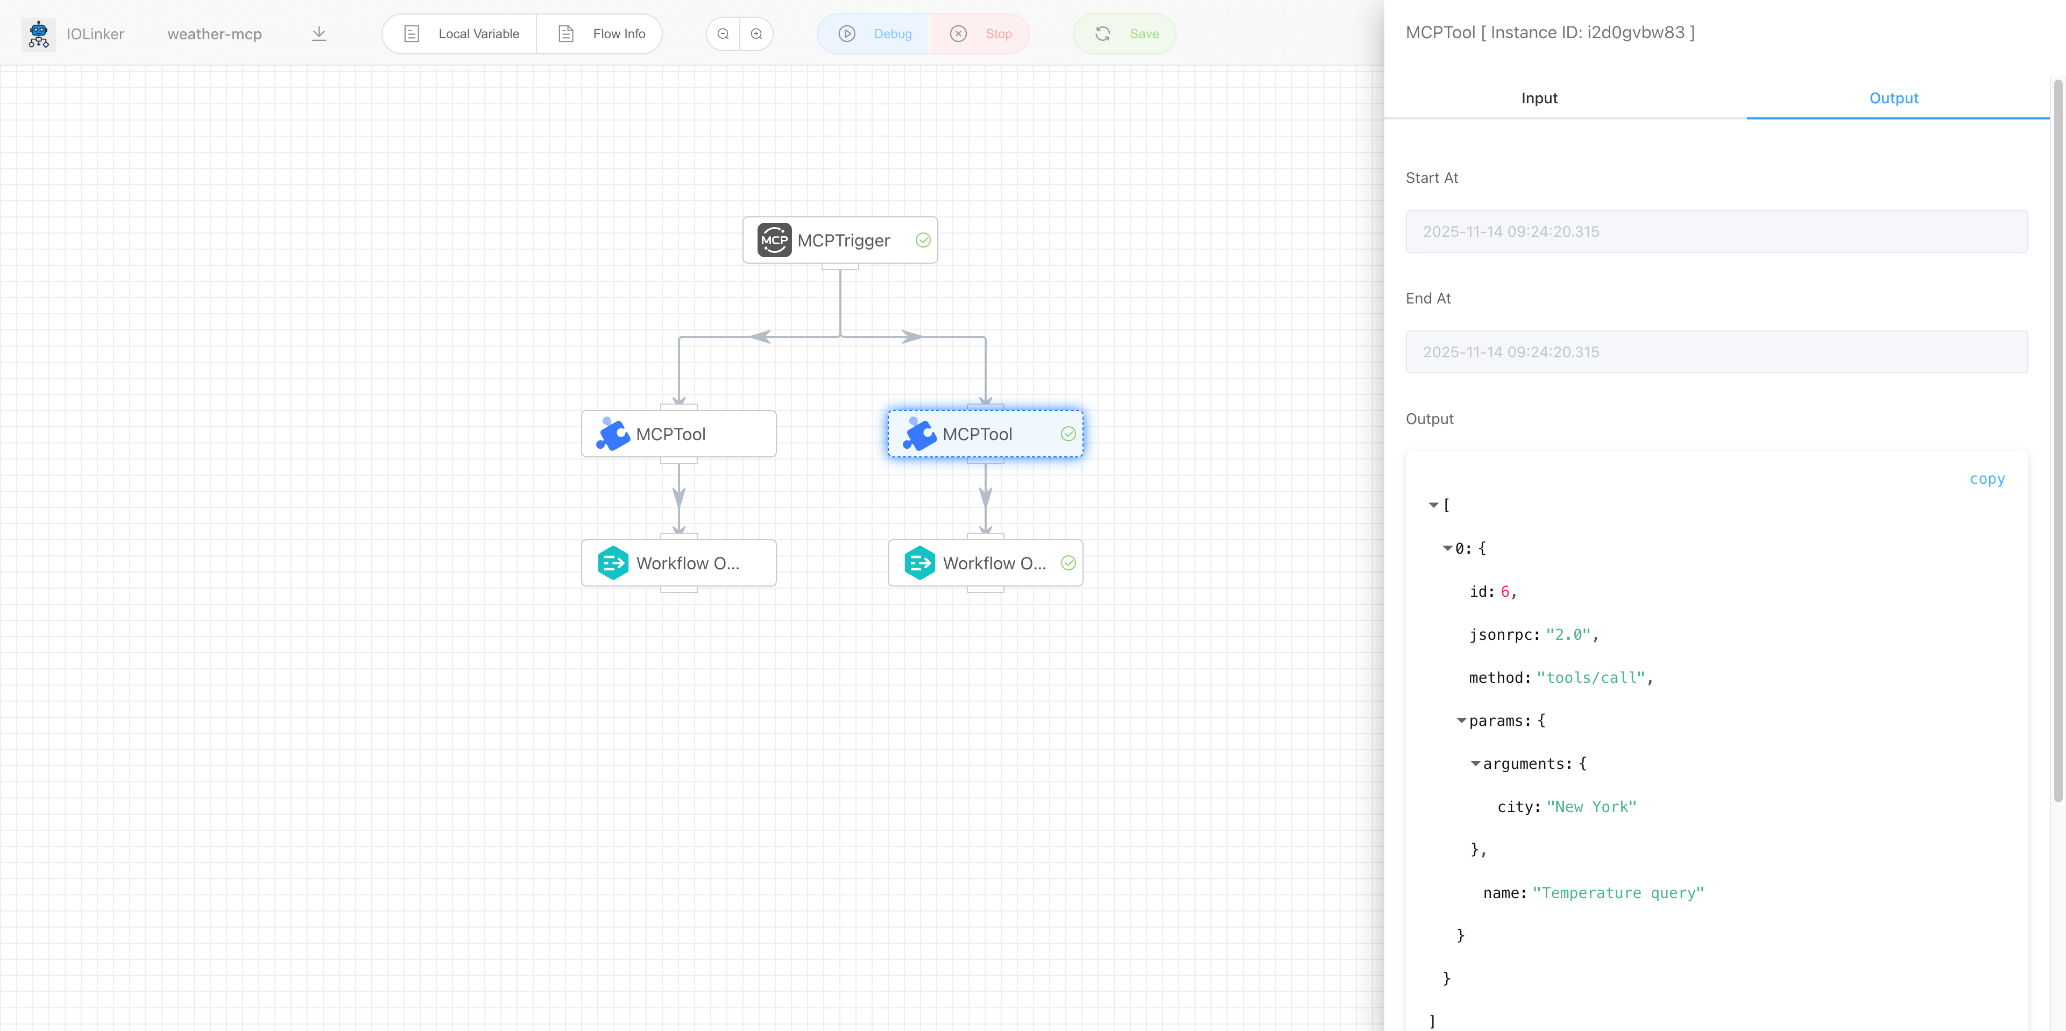Click the right Workflow Output node icon

(x=919, y=563)
